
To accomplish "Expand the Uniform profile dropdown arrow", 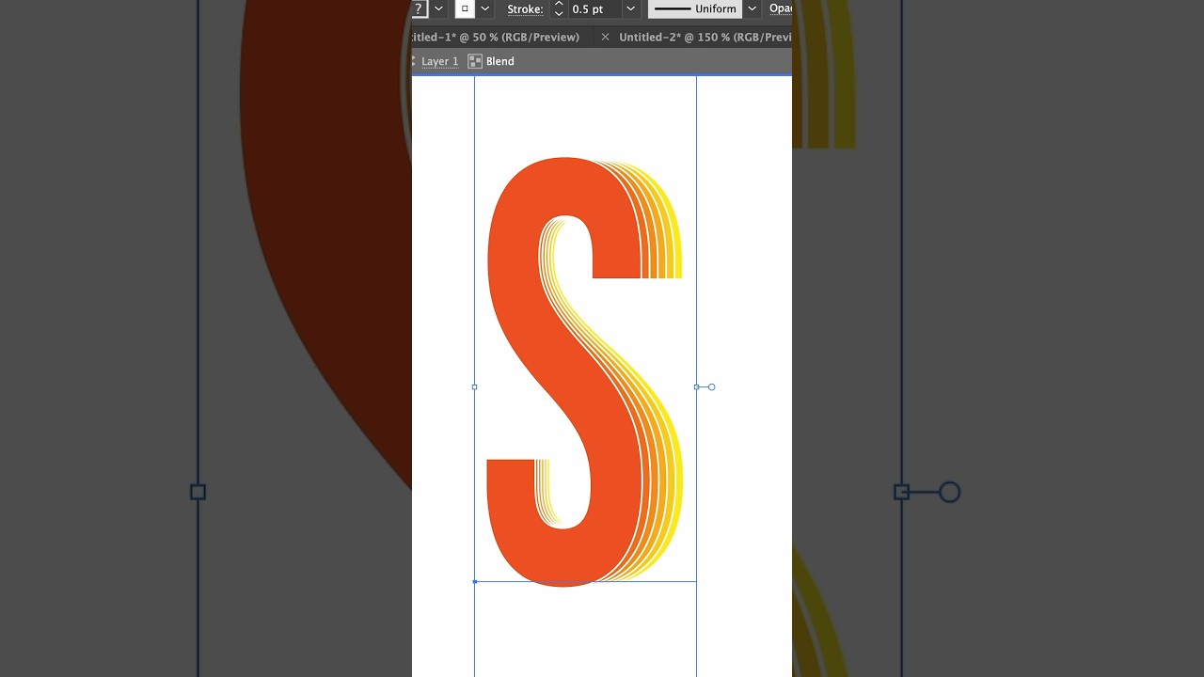I will 752,8.
